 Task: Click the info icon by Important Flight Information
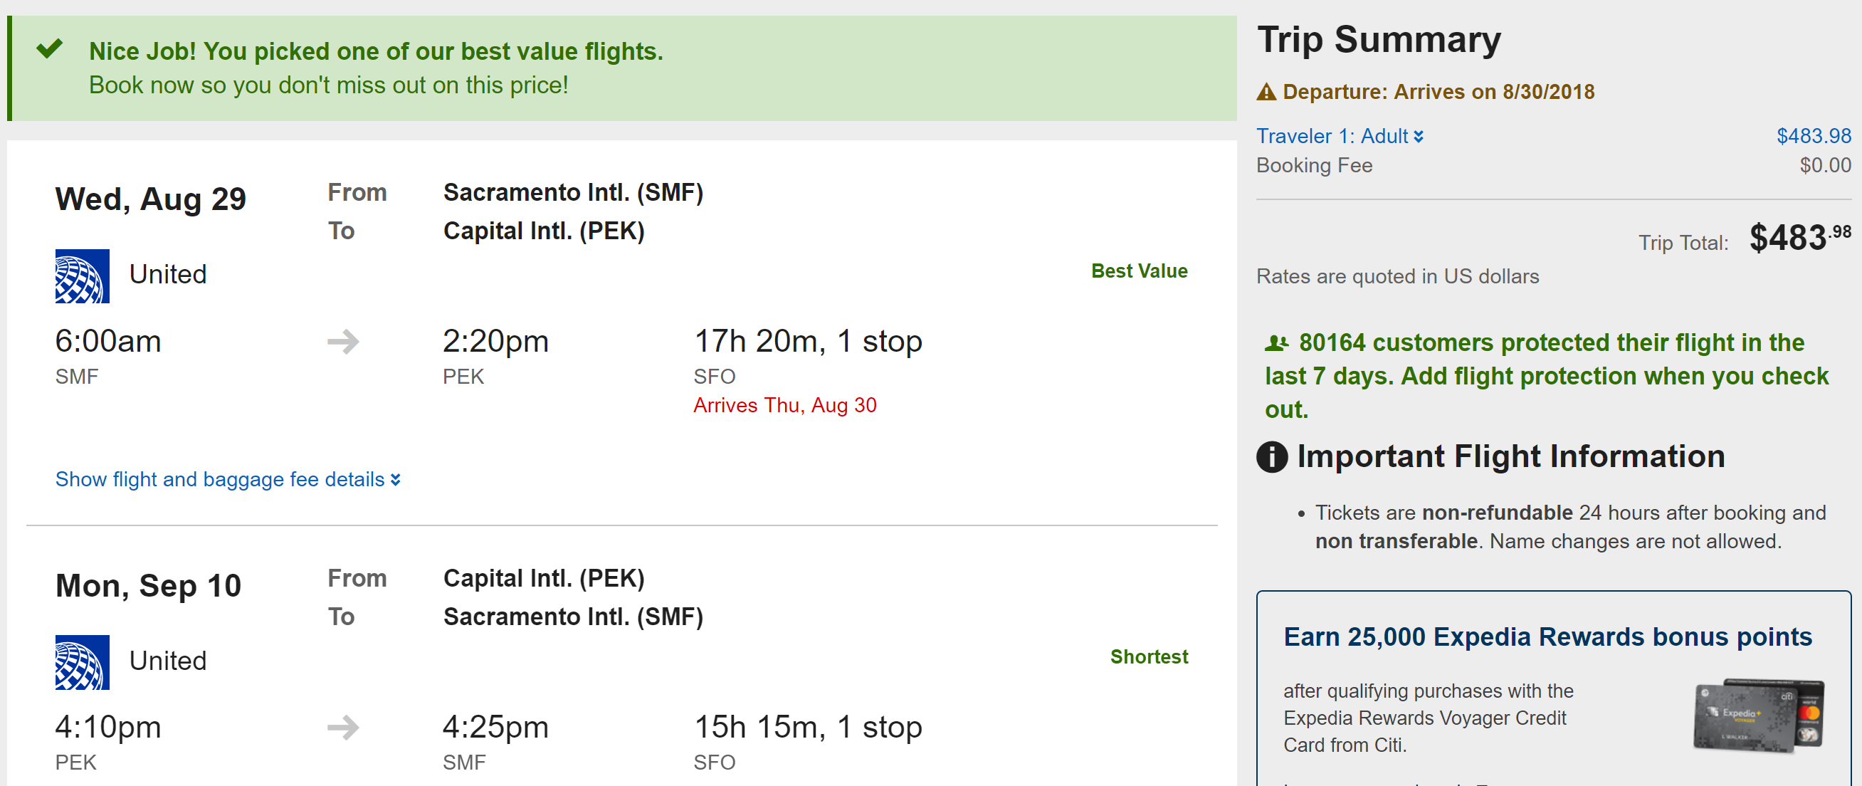[1272, 457]
